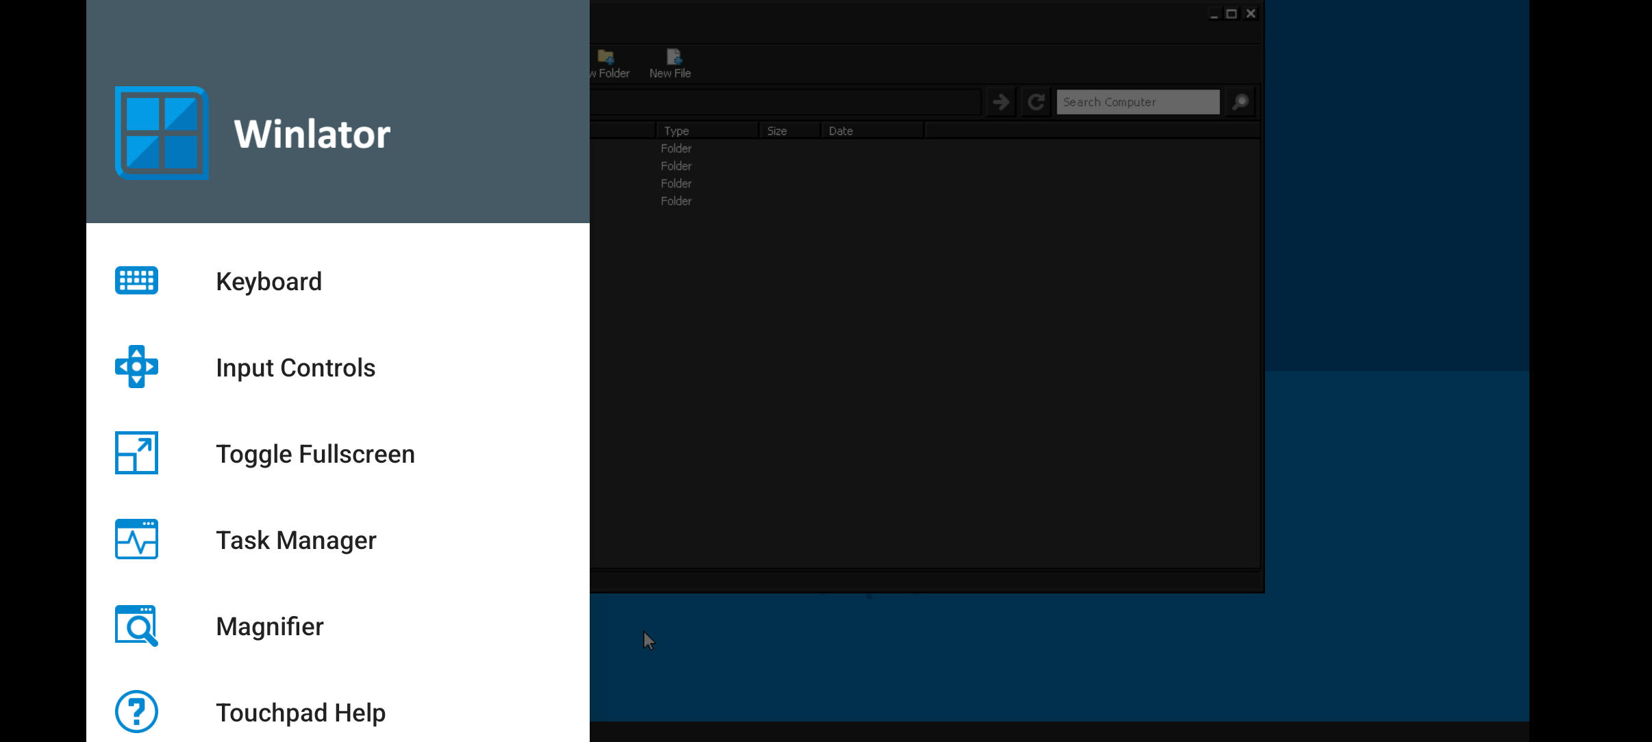Click the search magnifier button in file manager
Viewport: 1652px width, 742px height.
point(1240,102)
